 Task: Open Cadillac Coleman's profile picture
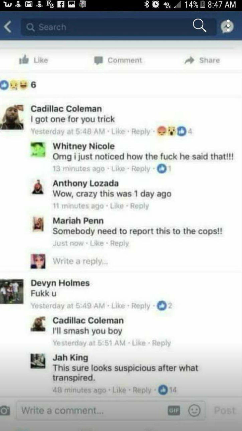tap(12, 117)
